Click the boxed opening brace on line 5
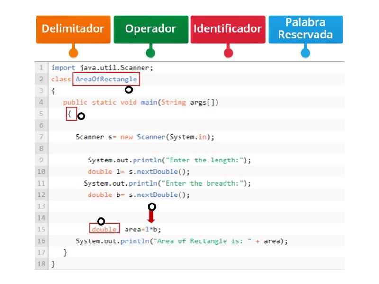Image resolution: width=379 pixels, height=284 pixels. [x=71, y=114]
